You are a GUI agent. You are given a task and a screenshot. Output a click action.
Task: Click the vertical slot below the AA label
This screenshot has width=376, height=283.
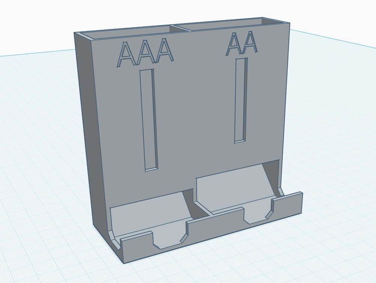point(241,100)
